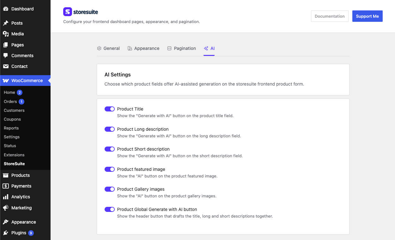Open the Coupons submenu link
395x240 pixels.
click(x=12, y=119)
